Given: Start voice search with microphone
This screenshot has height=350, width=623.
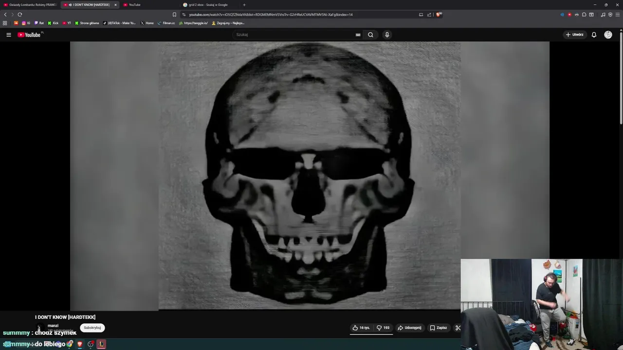Looking at the screenshot, I should [387, 35].
